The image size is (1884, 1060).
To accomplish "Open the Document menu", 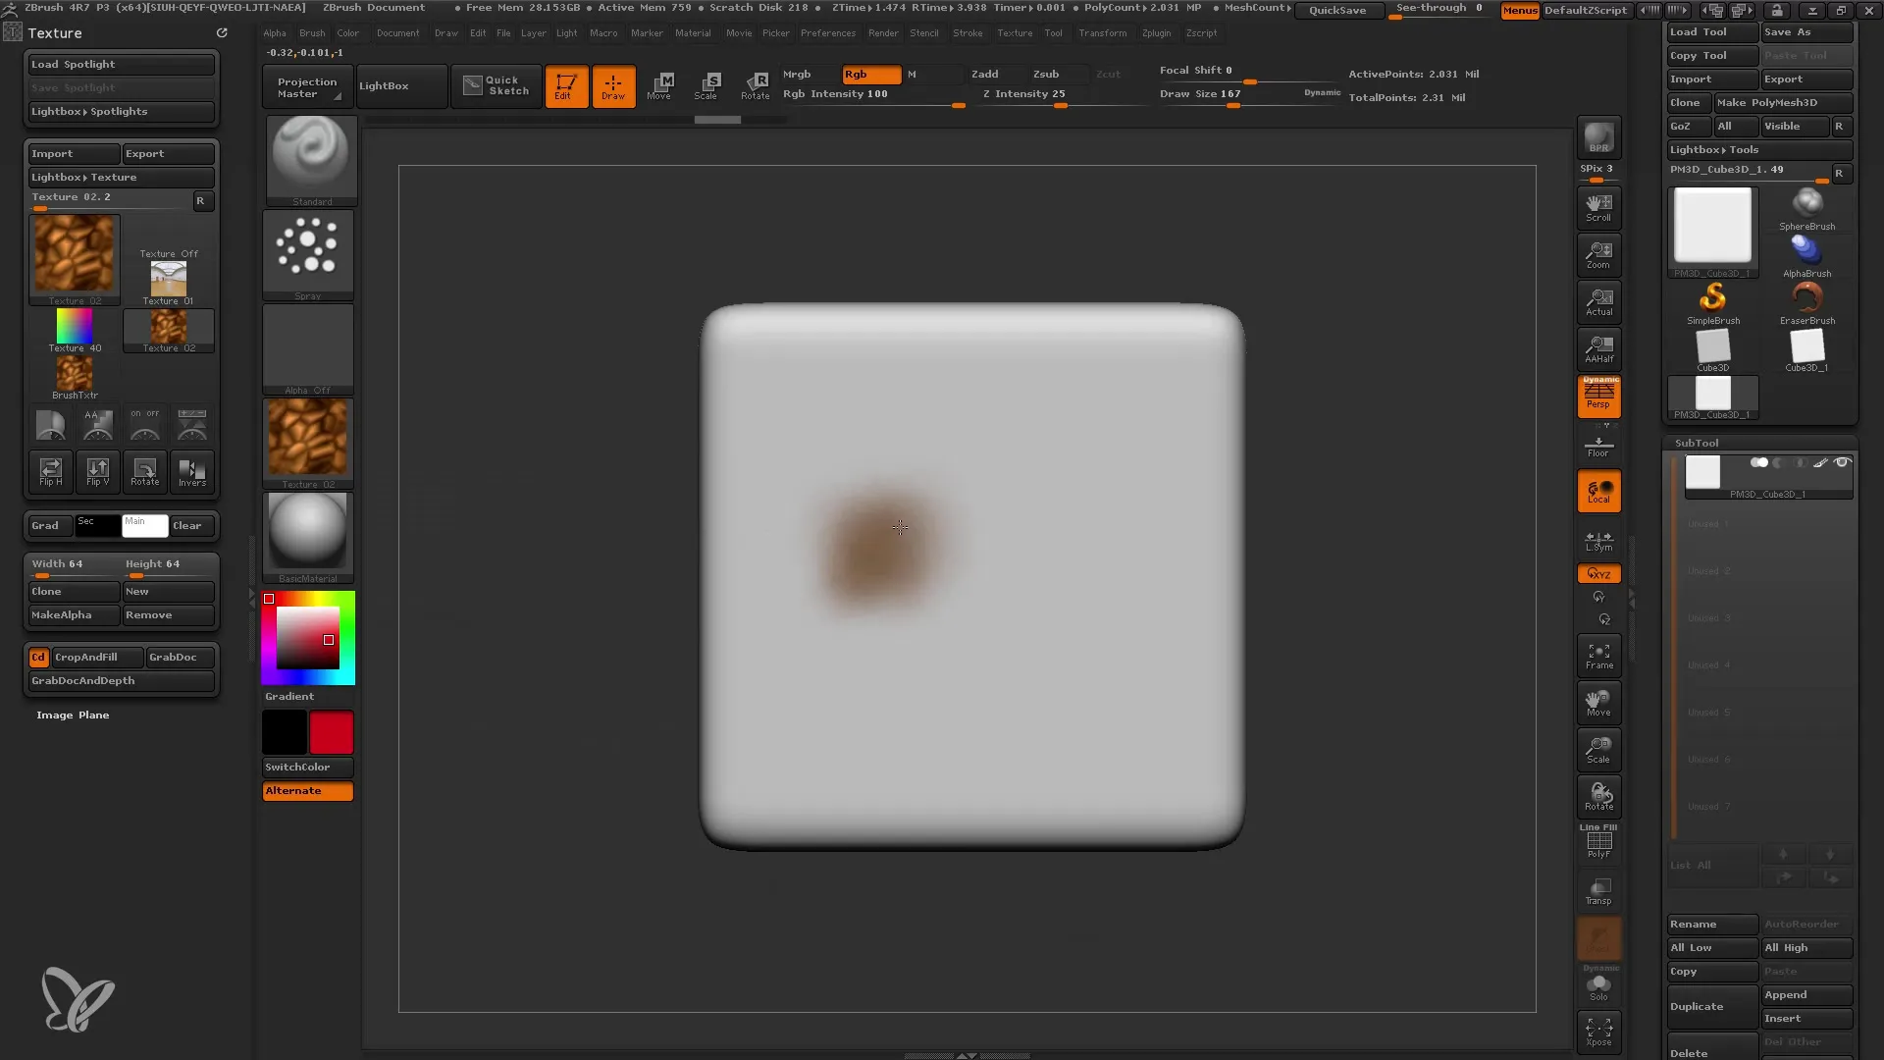I will coord(397,33).
